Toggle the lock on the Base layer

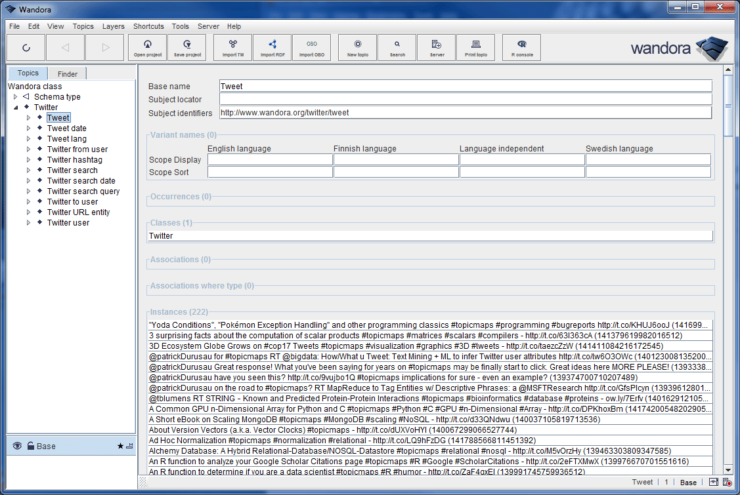[x=31, y=446]
